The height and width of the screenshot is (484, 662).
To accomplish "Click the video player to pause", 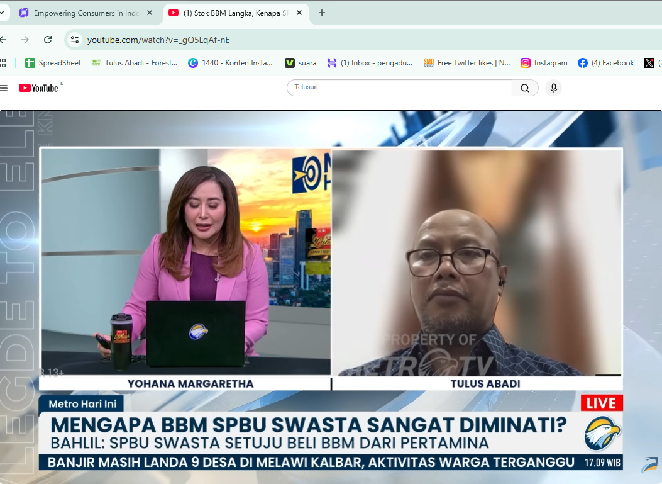I will (331, 296).
